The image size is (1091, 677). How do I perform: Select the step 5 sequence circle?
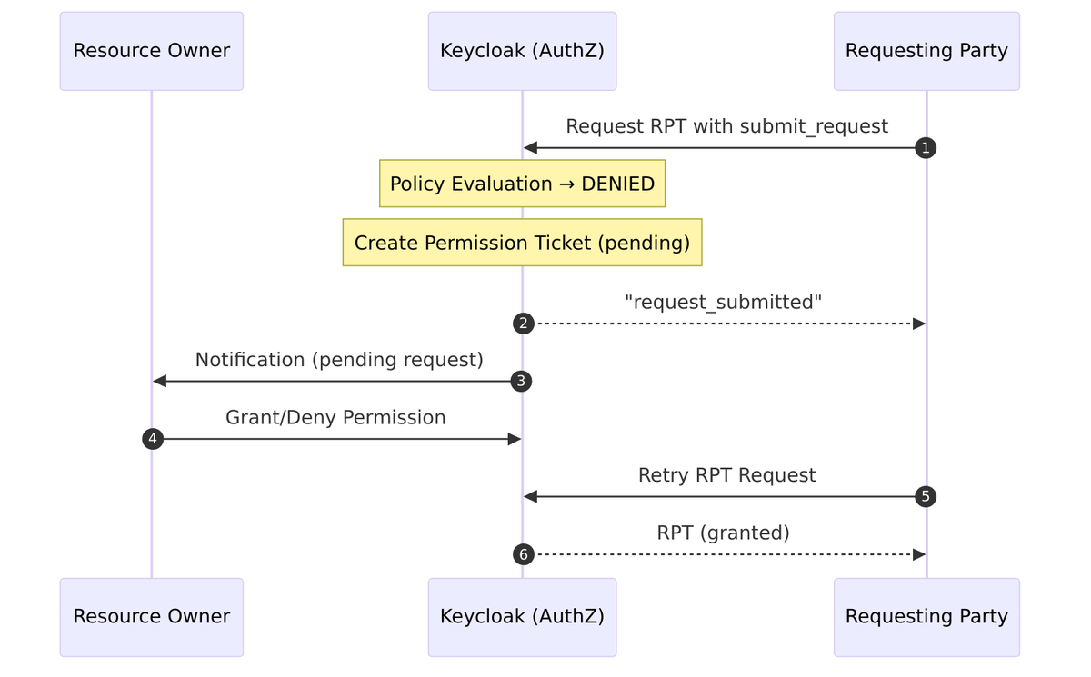point(926,497)
